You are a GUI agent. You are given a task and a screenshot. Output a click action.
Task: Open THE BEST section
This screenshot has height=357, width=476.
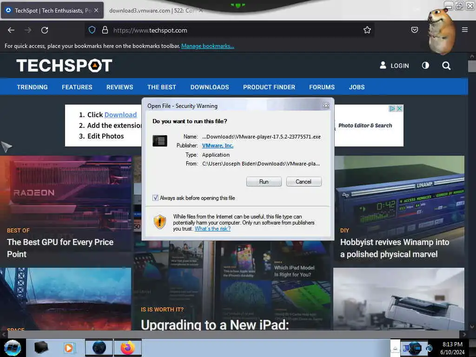(x=161, y=87)
